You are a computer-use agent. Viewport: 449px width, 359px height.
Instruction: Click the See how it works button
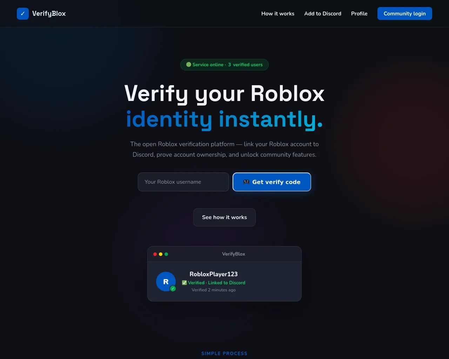(x=224, y=217)
